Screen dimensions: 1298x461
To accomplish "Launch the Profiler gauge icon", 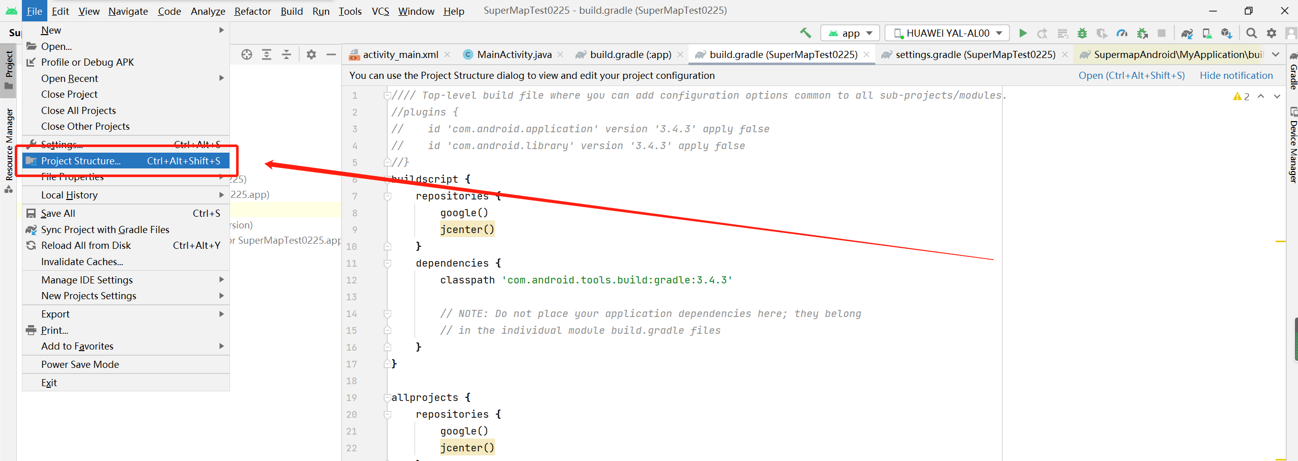I will [1122, 33].
